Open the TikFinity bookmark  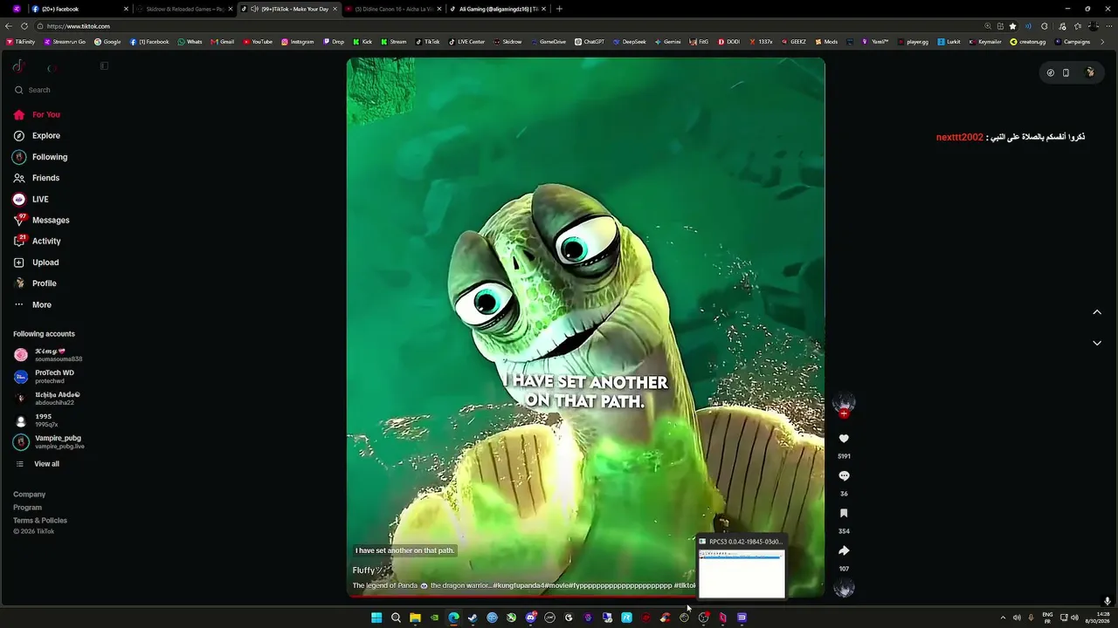21,42
